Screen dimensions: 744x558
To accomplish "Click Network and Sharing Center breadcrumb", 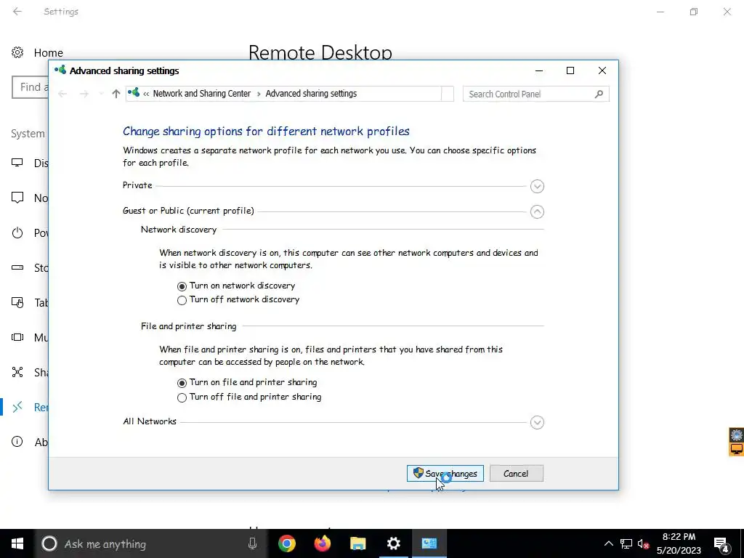I will point(202,94).
